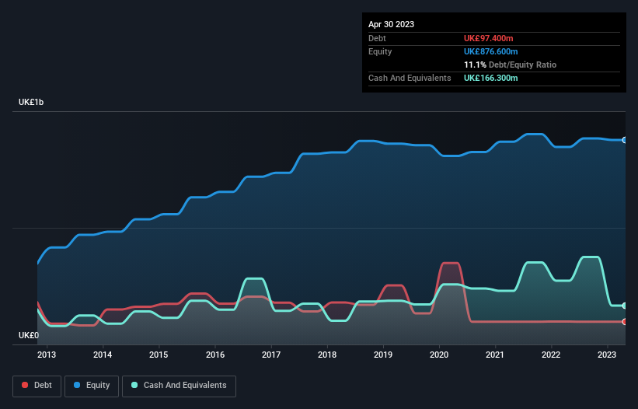Select the Debt endpoint marker on chart
This screenshot has width=638, height=409.
coord(625,322)
